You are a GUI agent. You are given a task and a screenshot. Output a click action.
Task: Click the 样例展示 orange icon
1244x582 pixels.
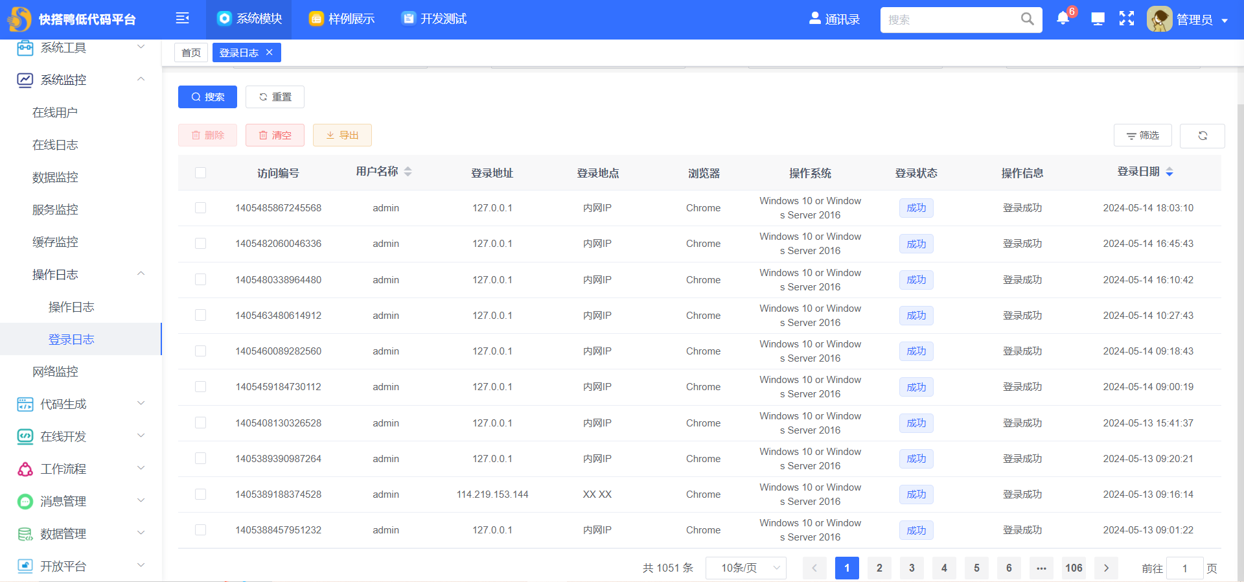pyautogui.click(x=316, y=19)
